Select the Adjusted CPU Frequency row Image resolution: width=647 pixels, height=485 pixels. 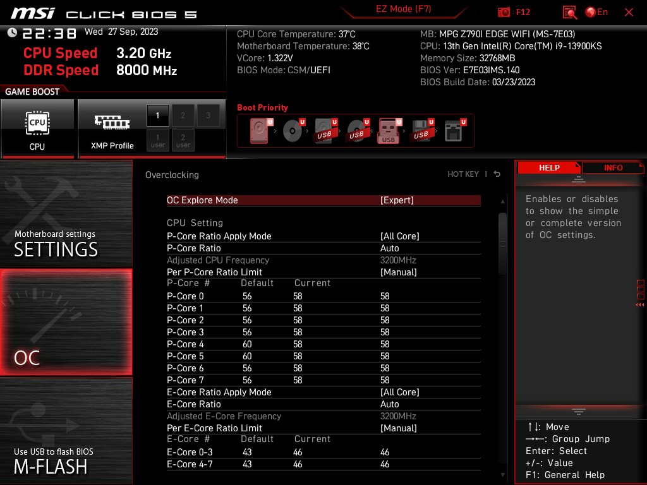(x=323, y=260)
